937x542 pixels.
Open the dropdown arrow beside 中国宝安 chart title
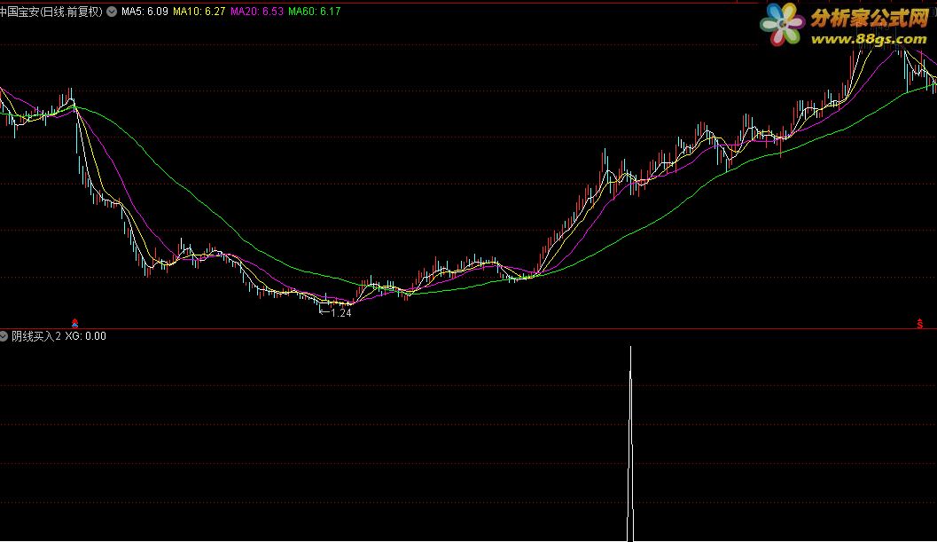(x=112, y=12)
